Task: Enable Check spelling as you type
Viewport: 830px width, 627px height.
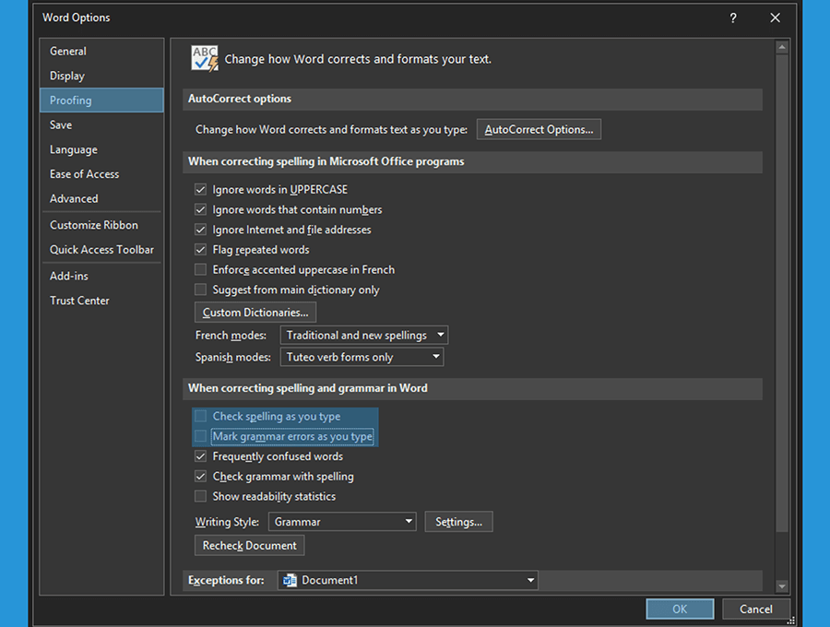Action: (x=201, y=417)
